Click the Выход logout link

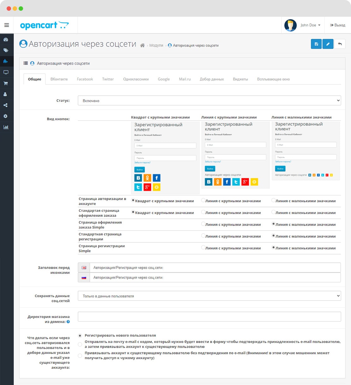click(x=338, y=25)
